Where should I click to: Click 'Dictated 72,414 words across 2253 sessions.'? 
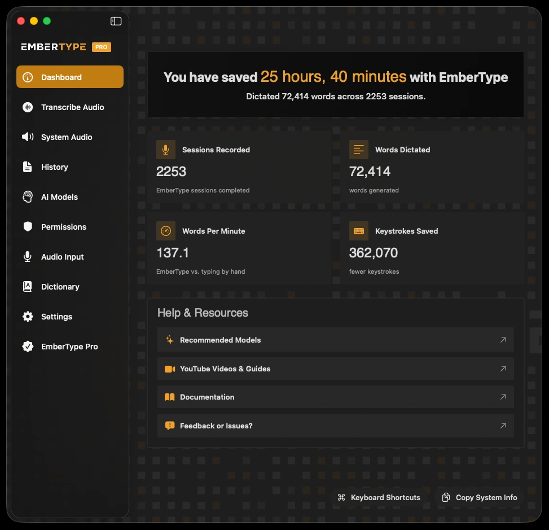tap(336, 97)
